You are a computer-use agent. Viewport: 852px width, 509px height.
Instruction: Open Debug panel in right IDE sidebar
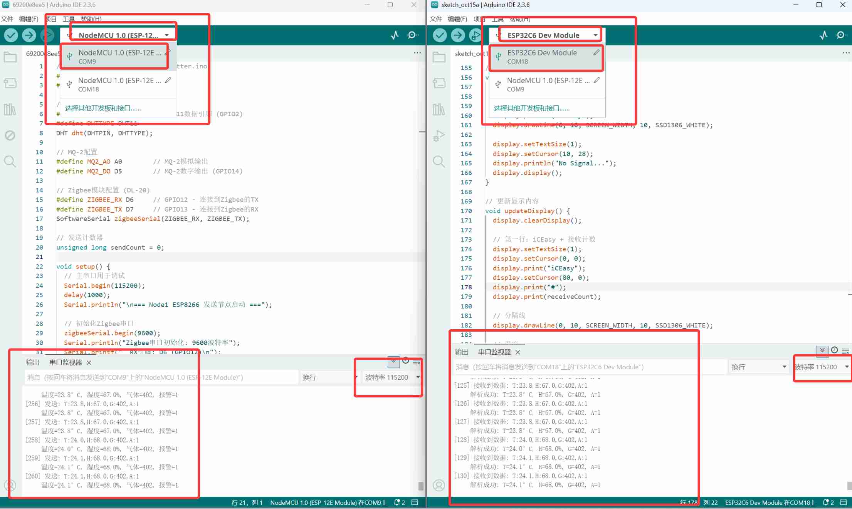coord(439,135)
